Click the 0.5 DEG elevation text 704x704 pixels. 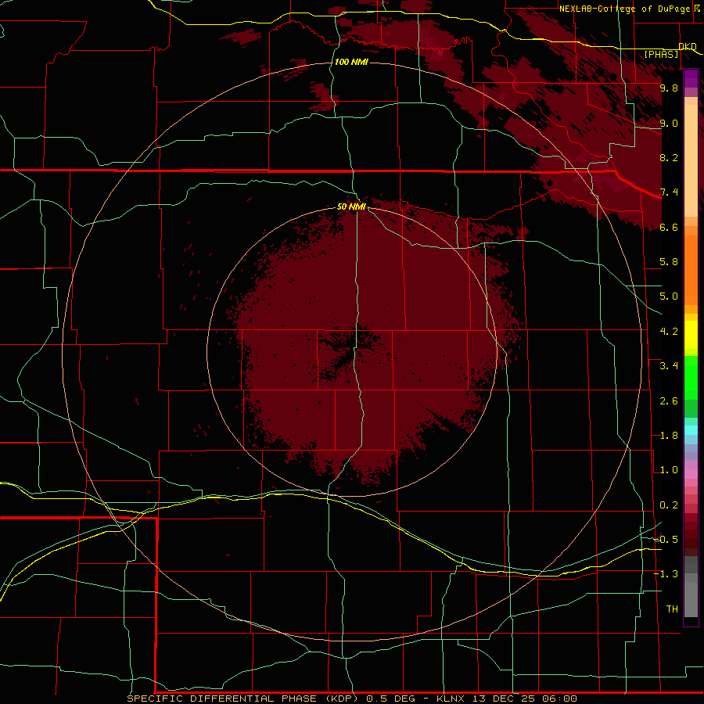pos(392,699)
